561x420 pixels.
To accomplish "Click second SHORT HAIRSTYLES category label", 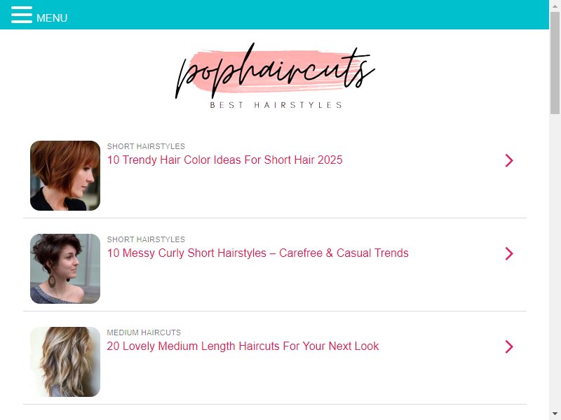I will [146, 239].
